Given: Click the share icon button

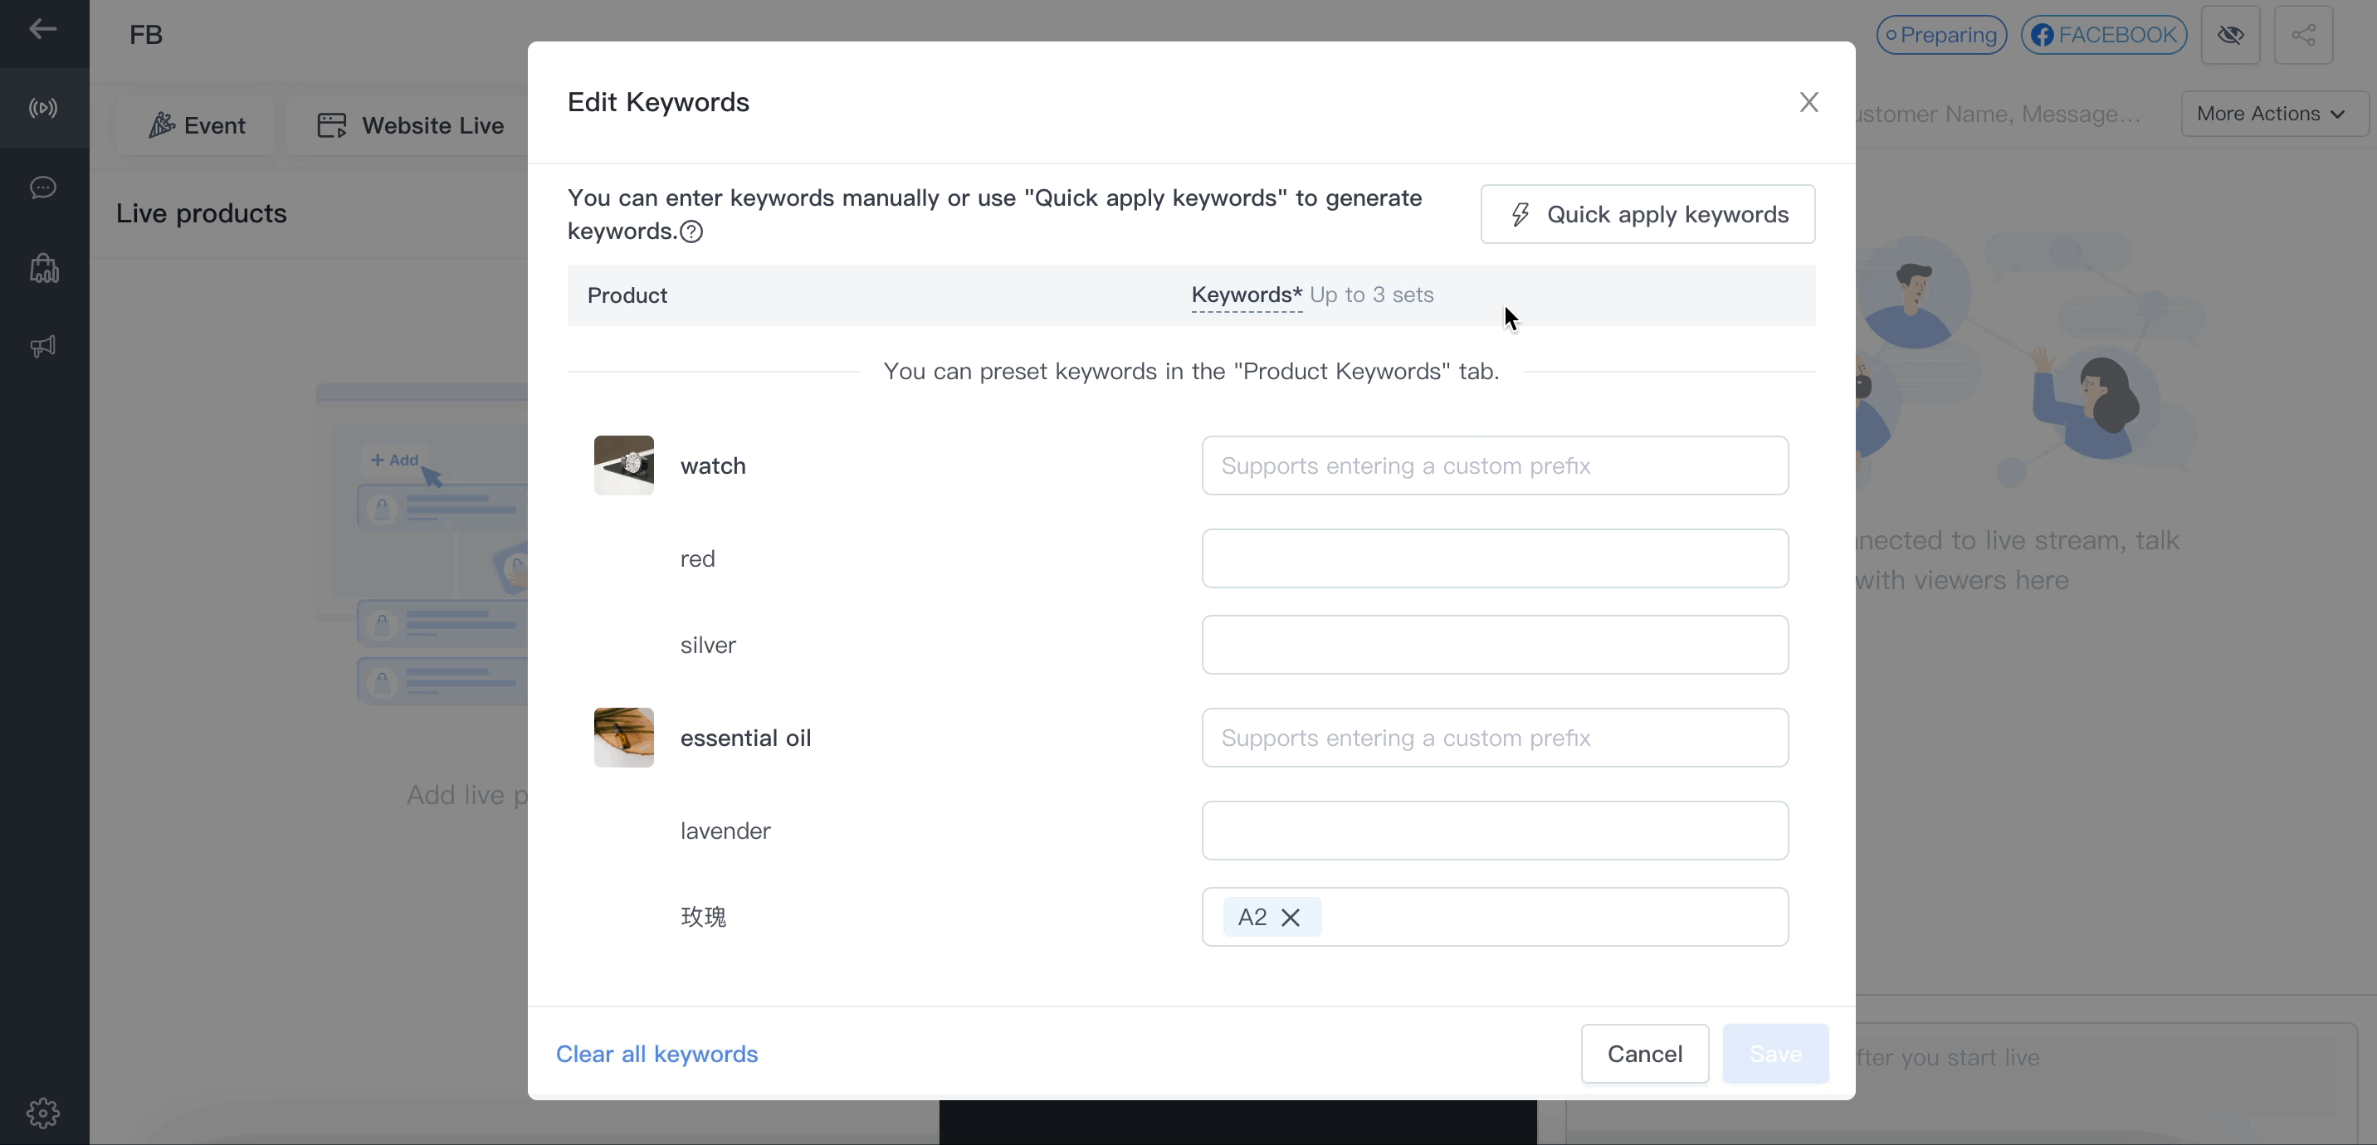Looking at the screenshot, I should tap(2303, 35).
